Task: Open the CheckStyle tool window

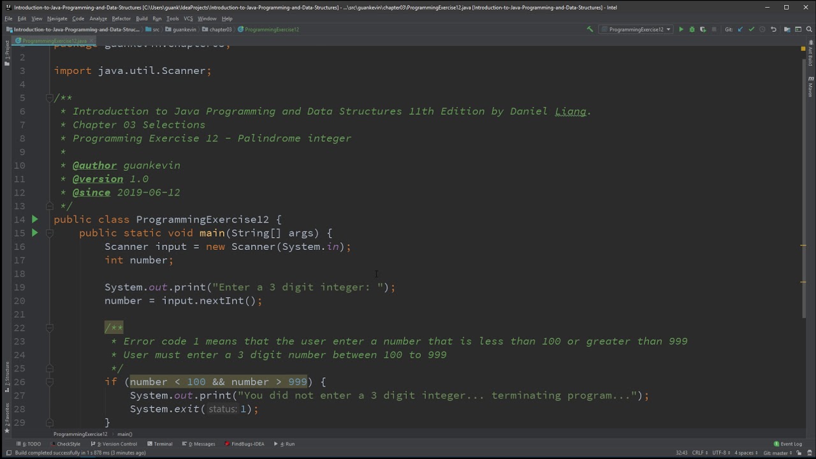Action: (65, 444)
